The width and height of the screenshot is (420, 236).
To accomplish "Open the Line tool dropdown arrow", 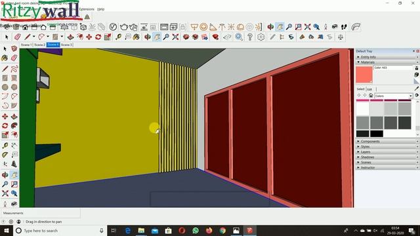I will click(33, 37).
